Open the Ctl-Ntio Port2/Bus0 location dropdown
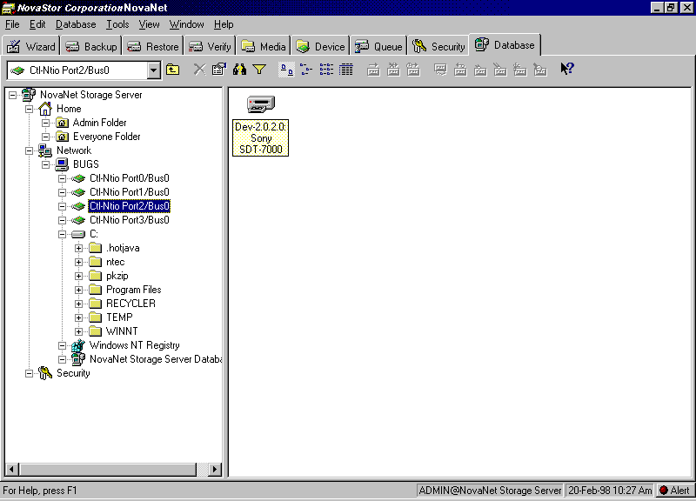The height and width of the screenshot is (501, 696). (154, 70)
